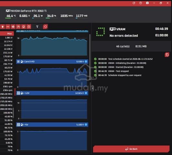Toggle the sixth red sensor filter icon
The image size is (172, 155).
click(29, 27)
